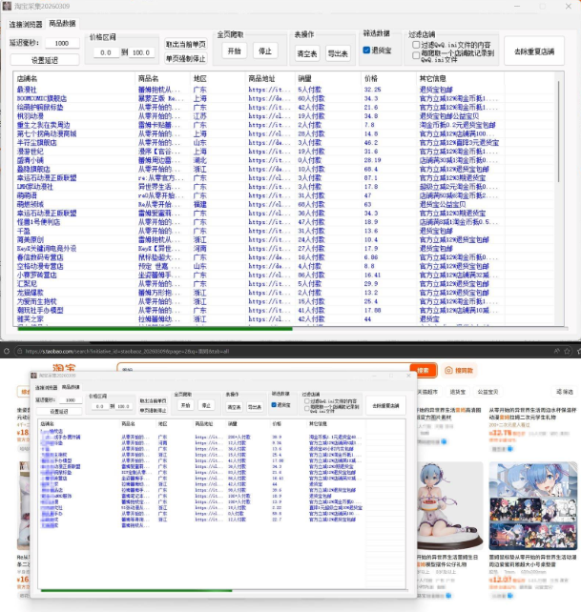Screen dimensions: 581x612
Task: Focus the 延迟毫秒 field showing 1000 in large window
Action: tap(62, 43)
